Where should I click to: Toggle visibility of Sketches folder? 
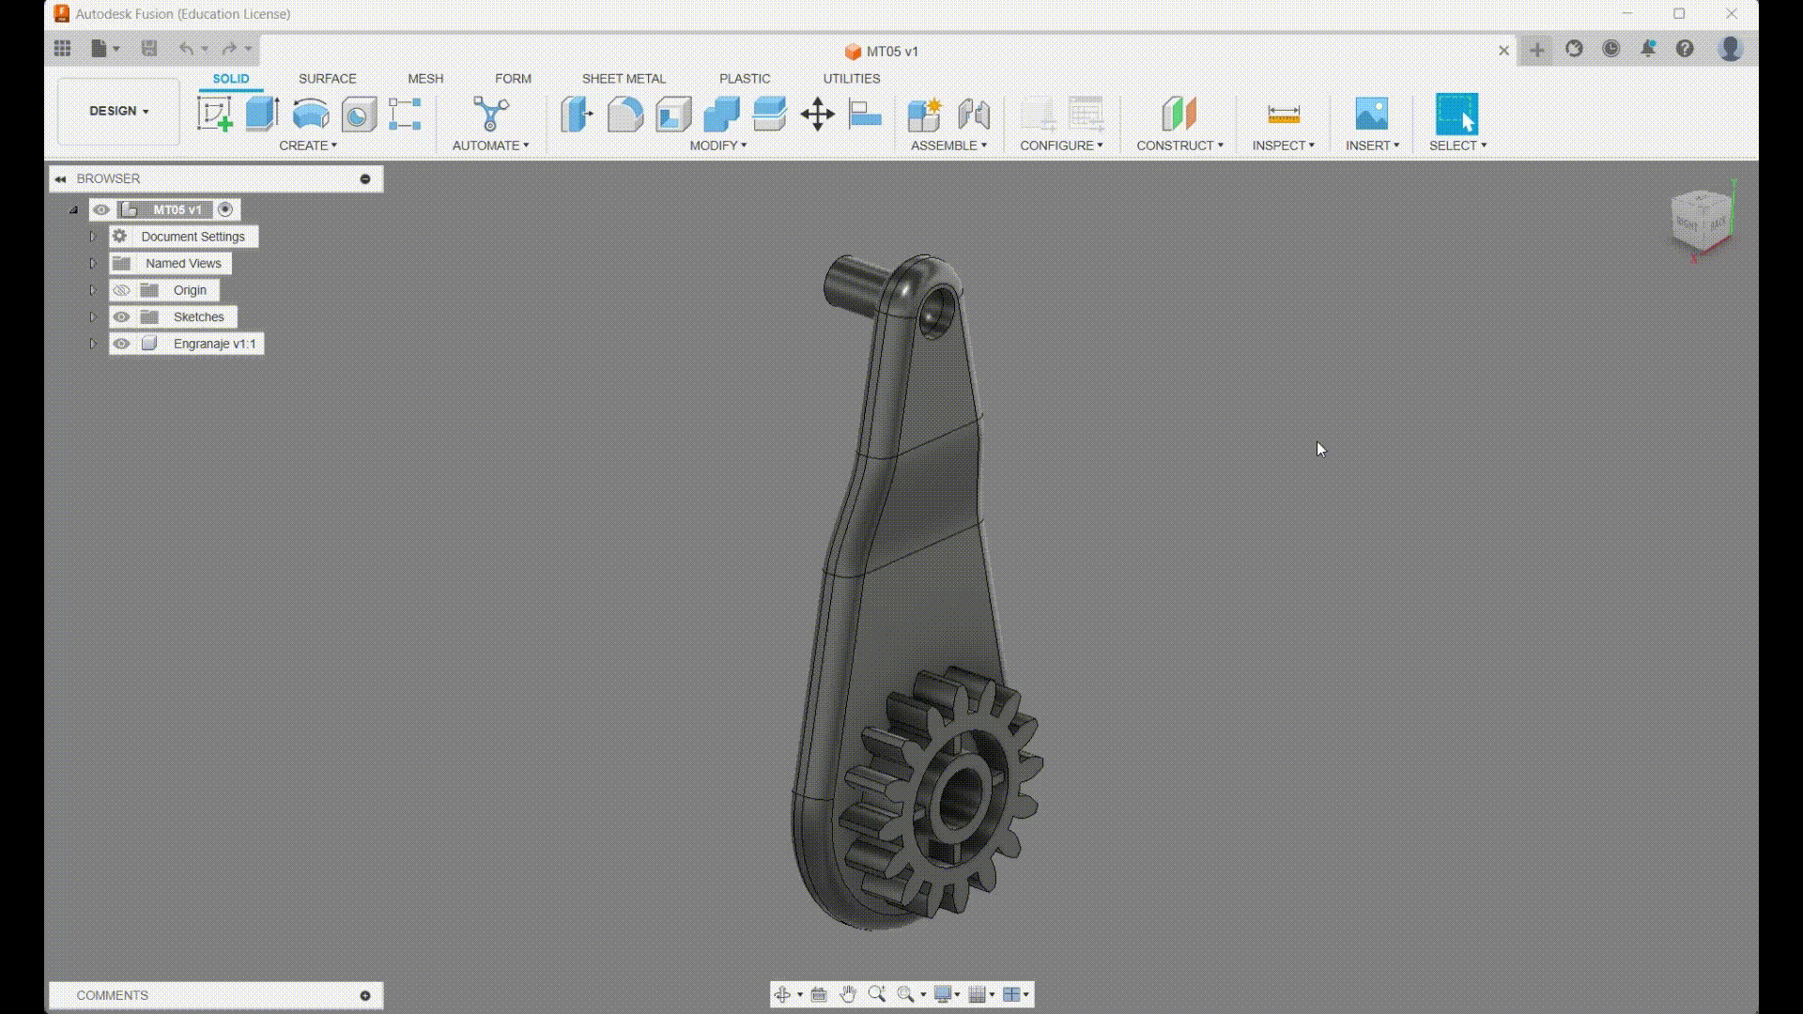pos(121,317)
